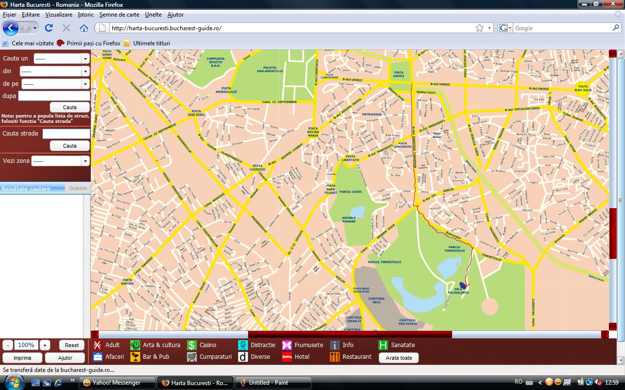Toggle the Adult category icon
The image size is (625, 390).
click(97, 345)
